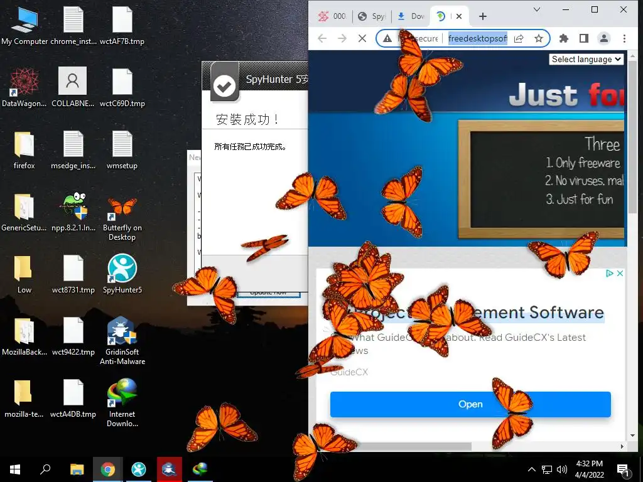The width and height of the screenshot is (643, 482).
Task: Click the blue Open ad button
Action: coord(470,404)
